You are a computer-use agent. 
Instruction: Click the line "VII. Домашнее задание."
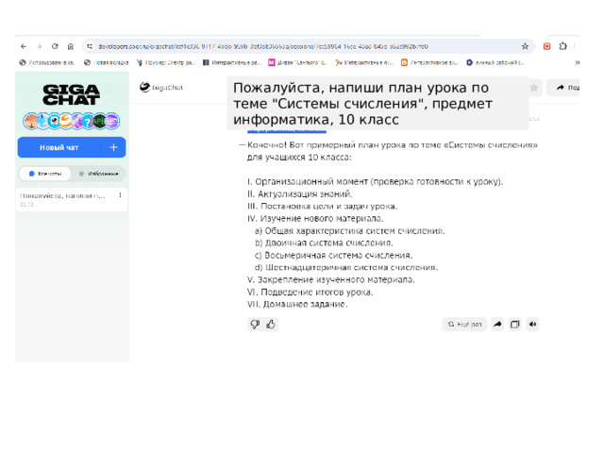(297, 304)
